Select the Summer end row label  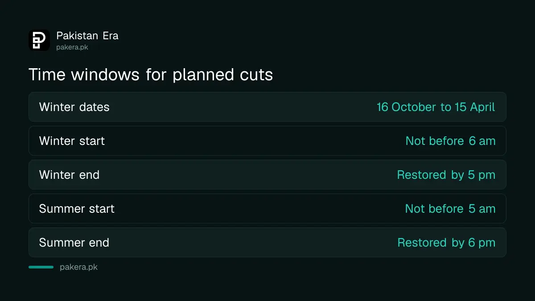coord(74,243)
